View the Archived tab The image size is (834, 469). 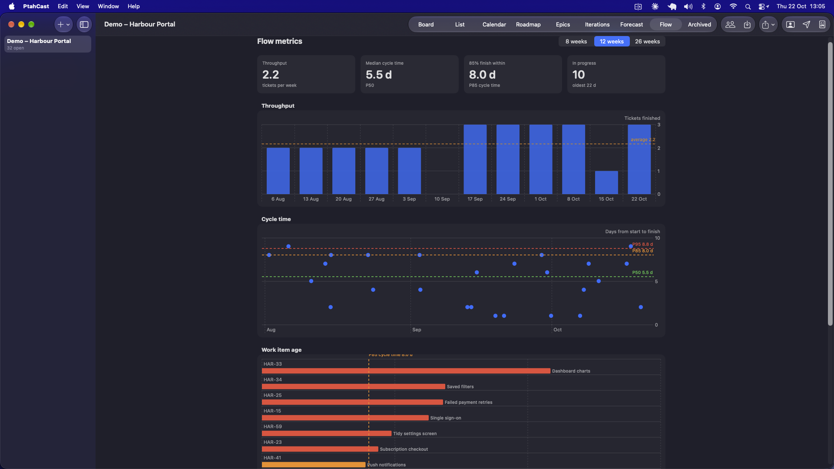coord(699,25)
